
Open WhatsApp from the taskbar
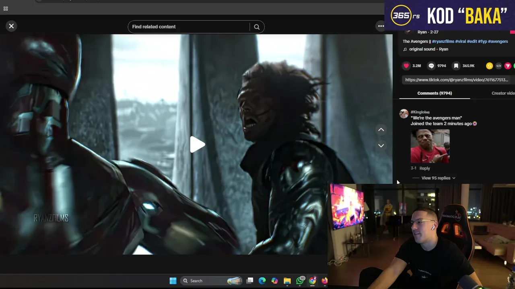300,281
